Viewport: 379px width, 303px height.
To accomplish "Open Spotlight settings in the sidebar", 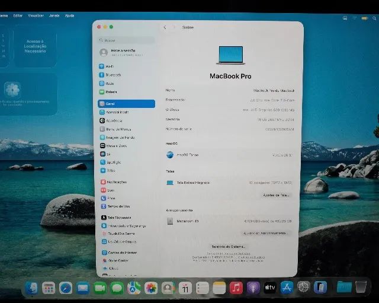I will pos(111,162).
